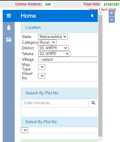Viewport: 120px width, 142px height.
Task: Open the State dropdown showing Maharashtra
Action: click(53, 37)
